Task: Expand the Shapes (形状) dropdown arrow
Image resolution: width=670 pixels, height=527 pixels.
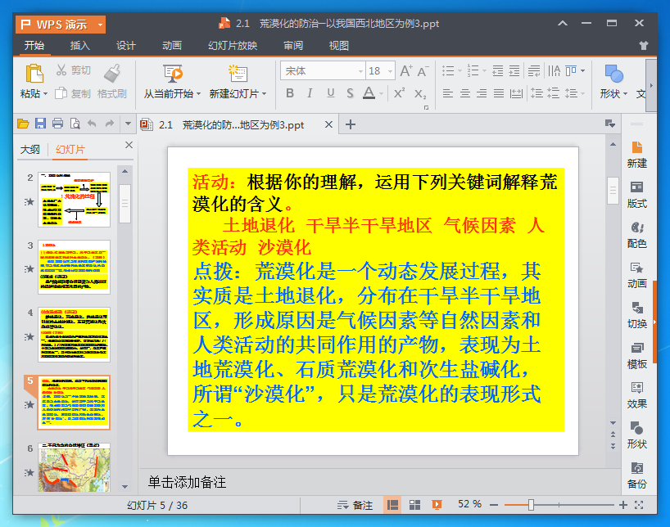Action: [x=625, y=93]
